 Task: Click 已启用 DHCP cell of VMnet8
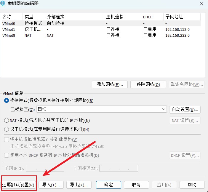(150, 35)
